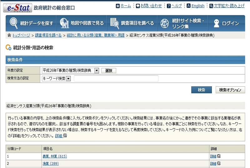This screenshot has width=250, height=168.
Task: Go to トップページ in the breadcrumb
Action: click(x=21, y=35)
